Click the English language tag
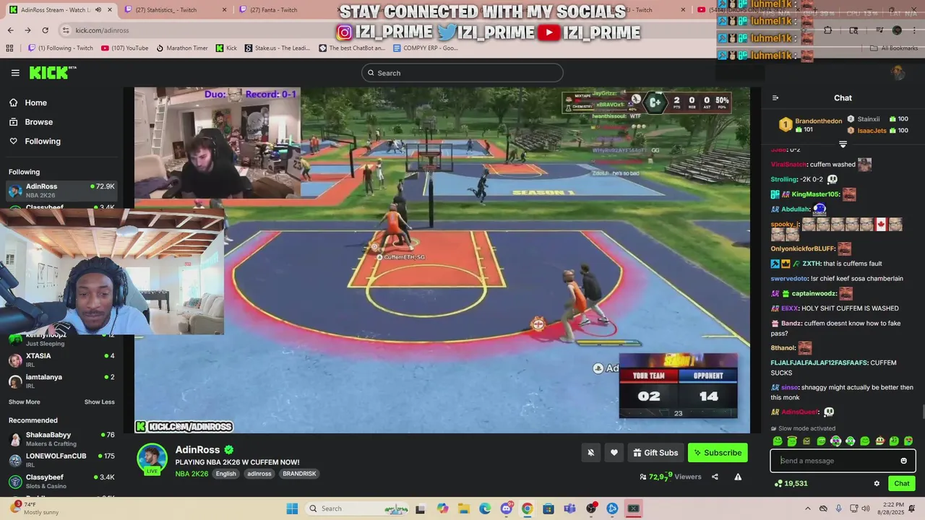This screenshot has height=520, width=925. click(x=225, y=474)
